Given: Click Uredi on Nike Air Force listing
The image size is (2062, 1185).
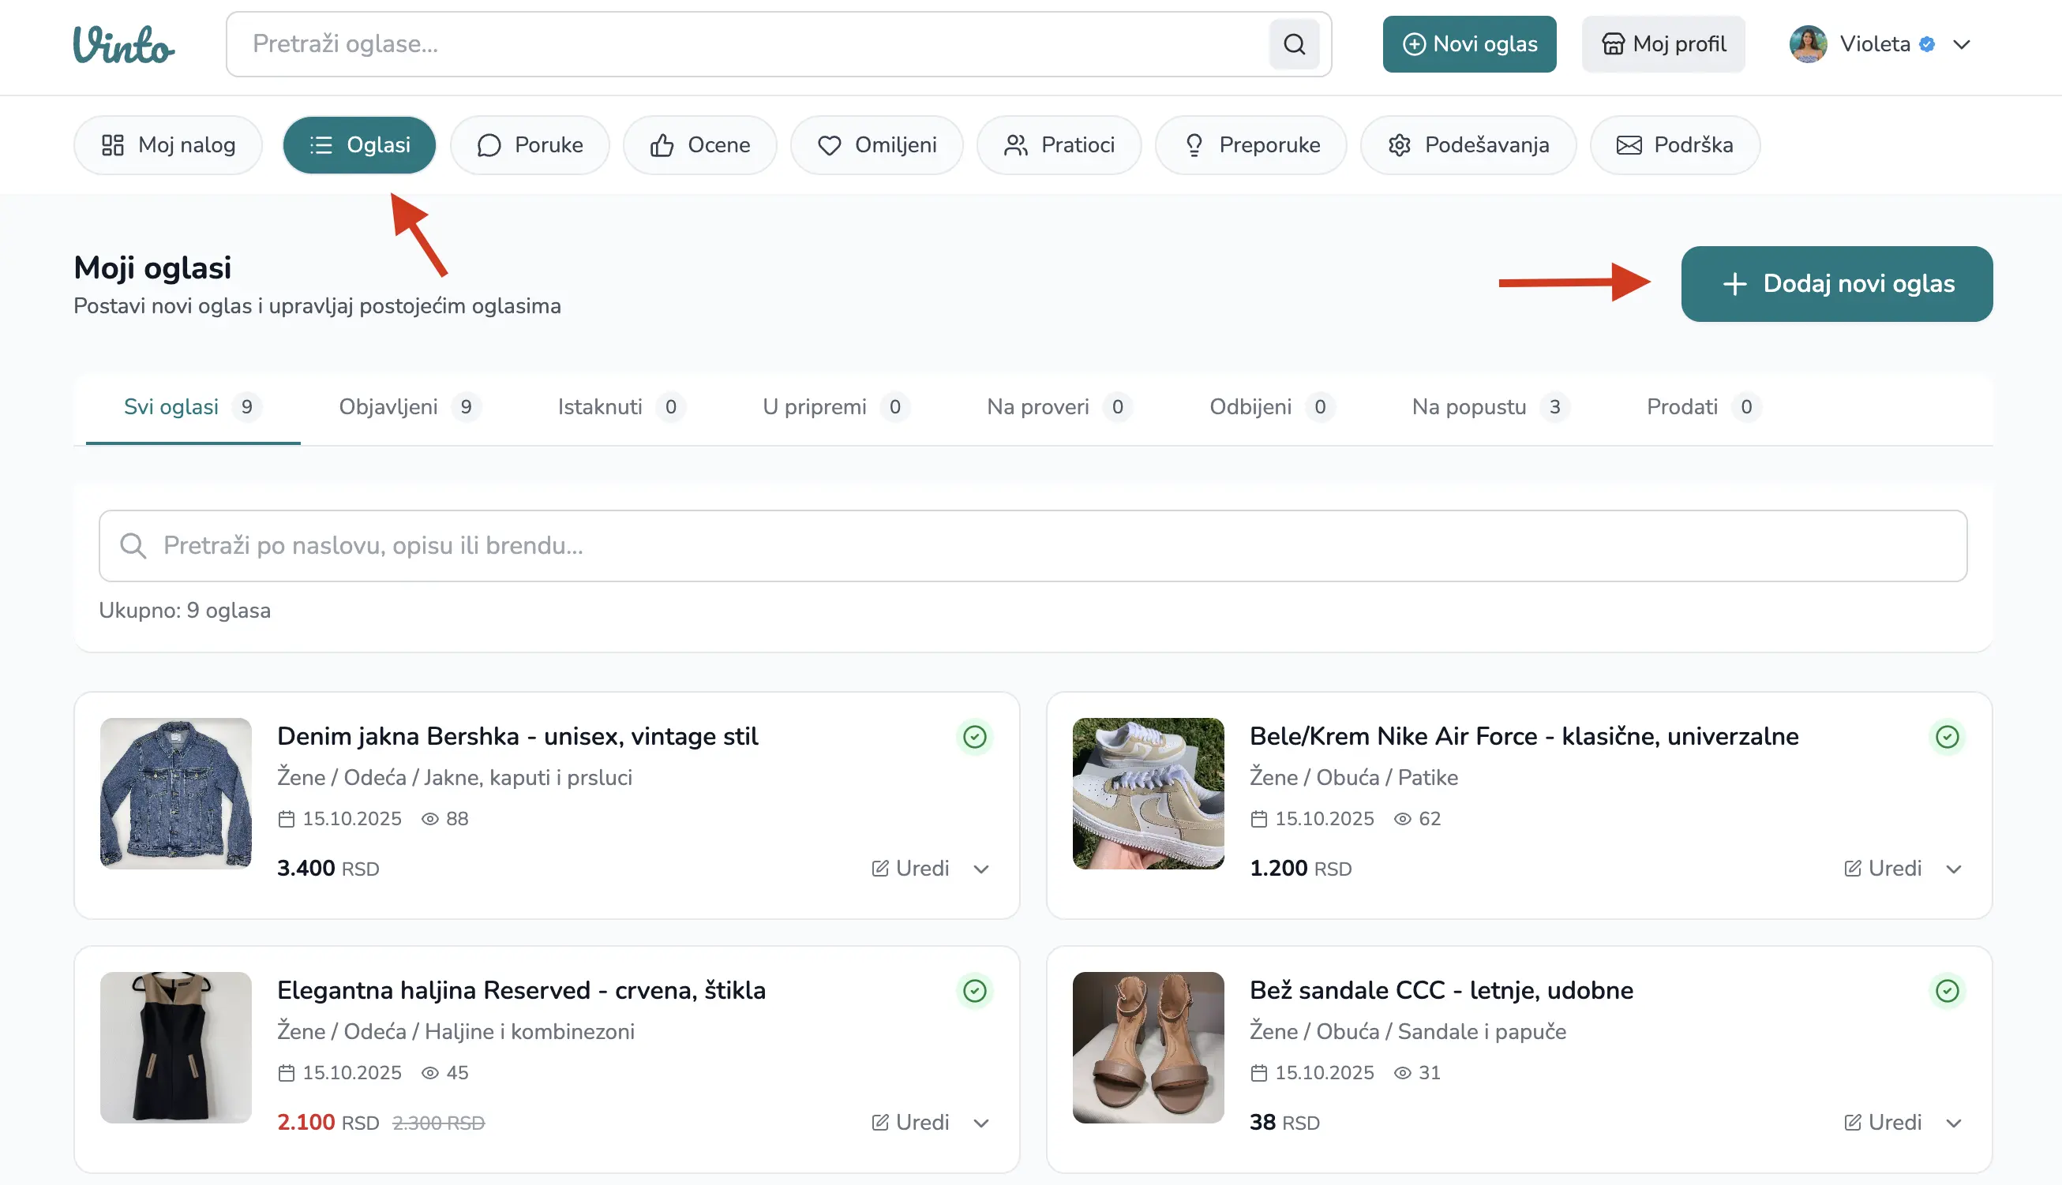Looking at the screenshot, I should click(1882, 869).
